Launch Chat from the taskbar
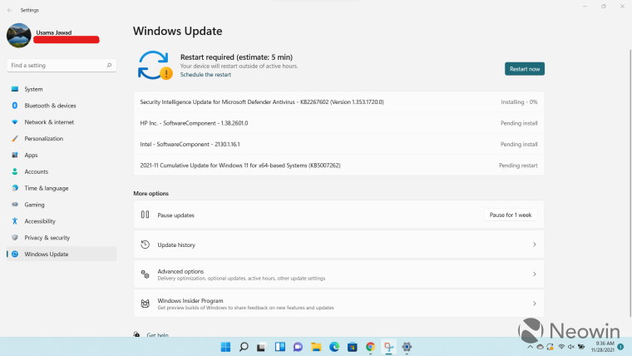The height and width of the screenshot is (356, 632). pyautogui.click(x=298, y=347)
